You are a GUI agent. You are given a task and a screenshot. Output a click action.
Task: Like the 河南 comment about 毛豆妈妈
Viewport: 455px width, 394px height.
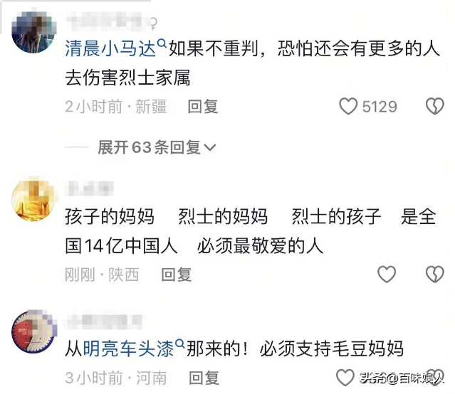[x=345, y=378]
